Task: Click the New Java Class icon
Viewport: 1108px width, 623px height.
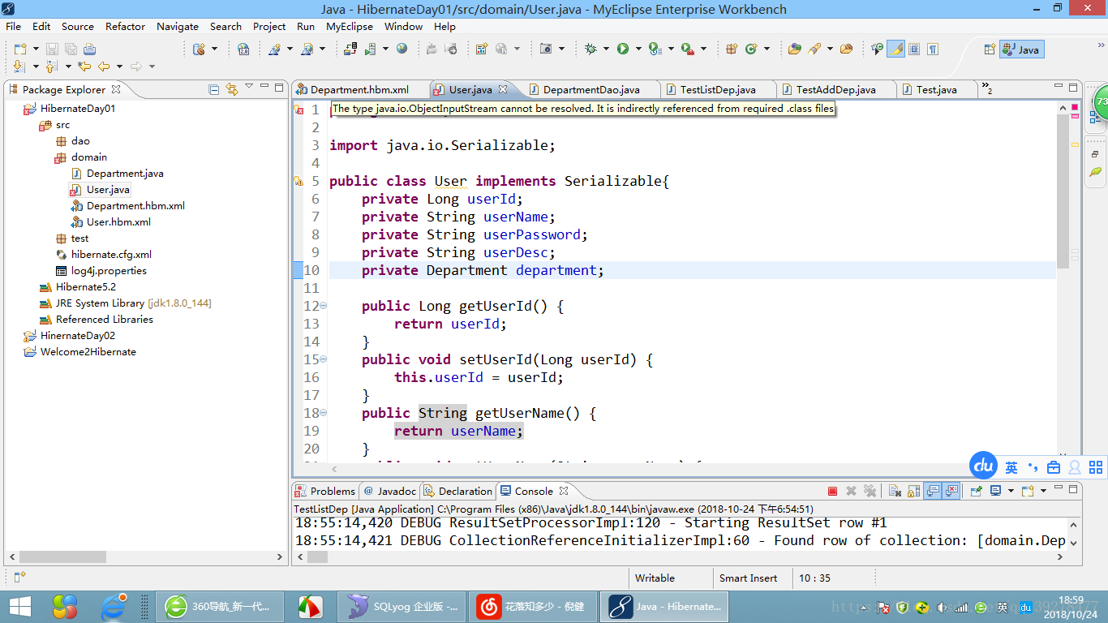Action: [750, 49]
